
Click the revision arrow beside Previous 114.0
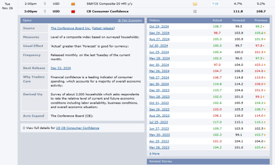264,116
